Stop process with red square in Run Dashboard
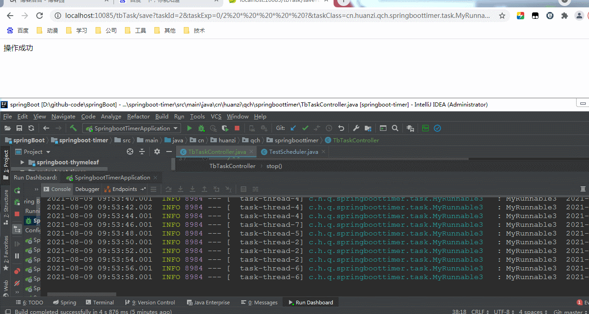The image size is (589, 314). click(x=17, y=214)
